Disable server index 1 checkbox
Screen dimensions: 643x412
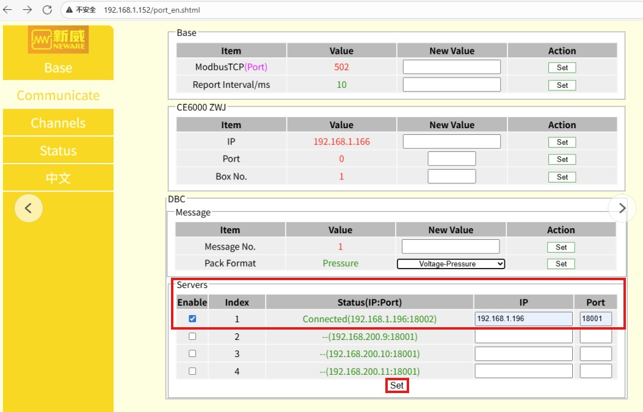[x=192, y=319]
